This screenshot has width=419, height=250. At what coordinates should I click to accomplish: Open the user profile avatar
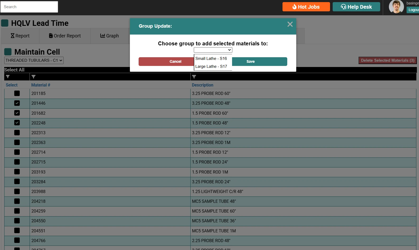pyautogui.click(x=396, y=7)
